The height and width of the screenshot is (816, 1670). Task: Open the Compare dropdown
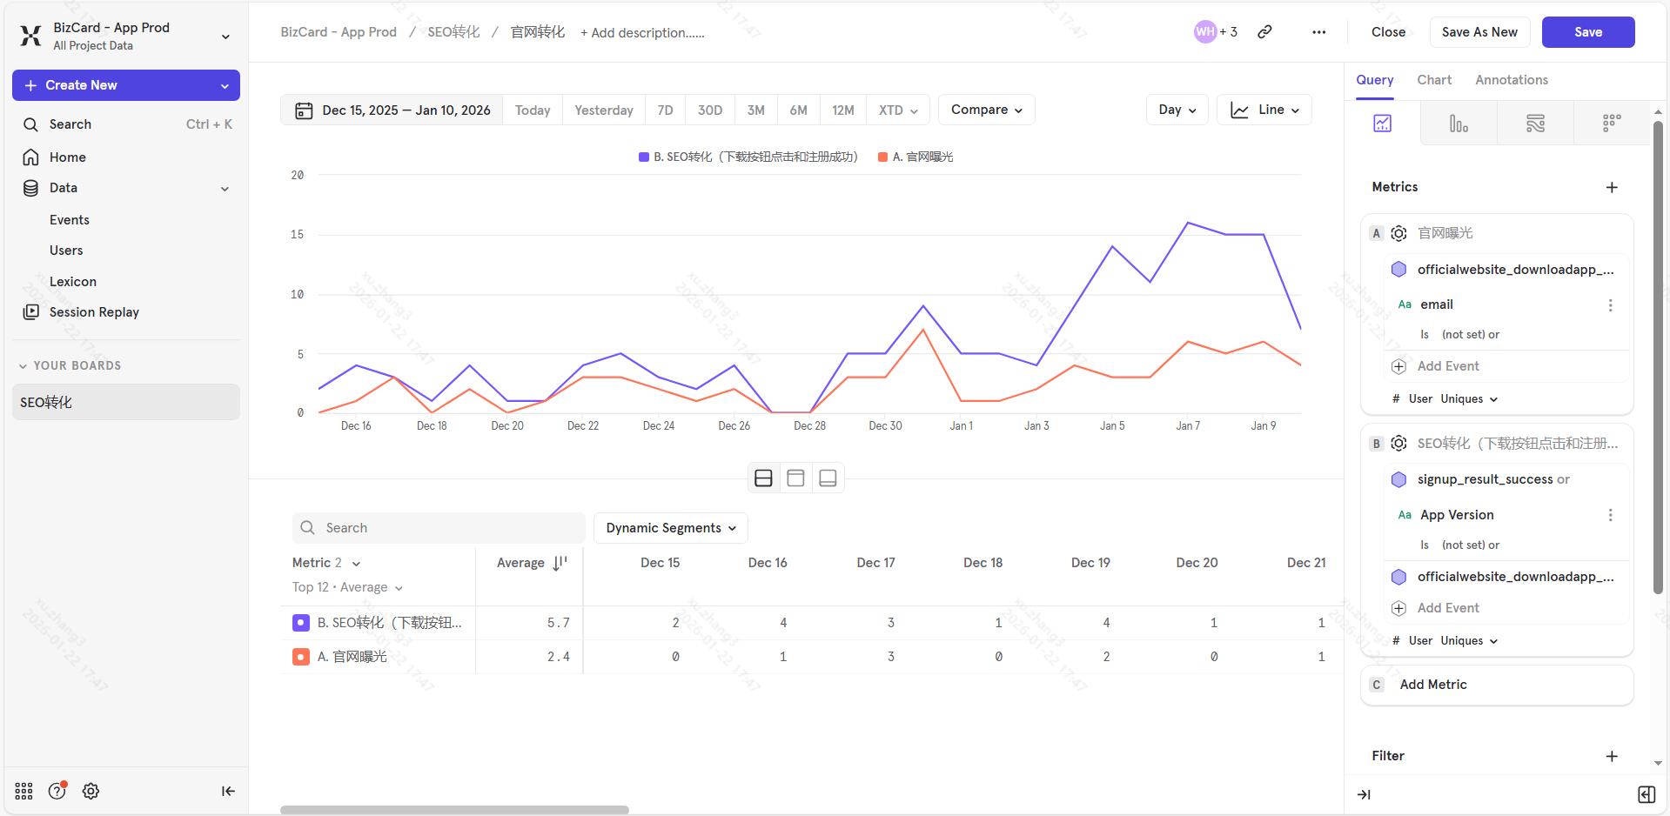click(986, 110)
